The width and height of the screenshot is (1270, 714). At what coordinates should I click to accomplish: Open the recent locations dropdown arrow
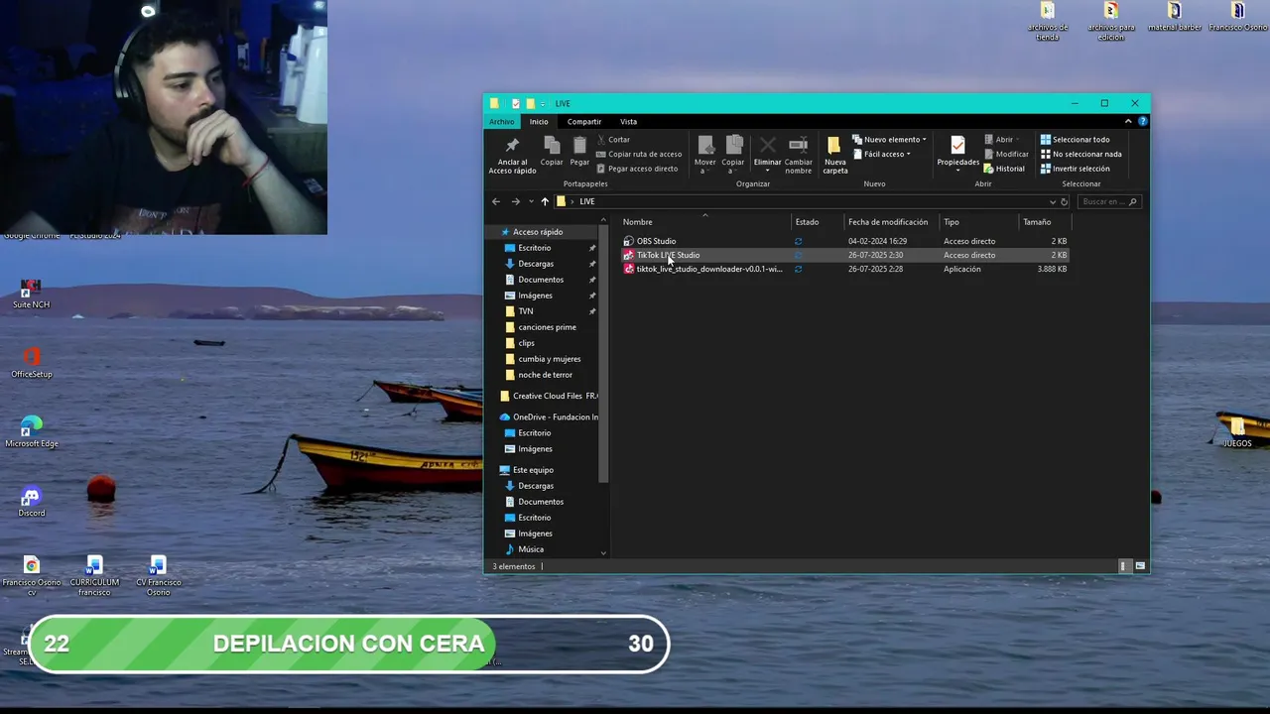531,202
